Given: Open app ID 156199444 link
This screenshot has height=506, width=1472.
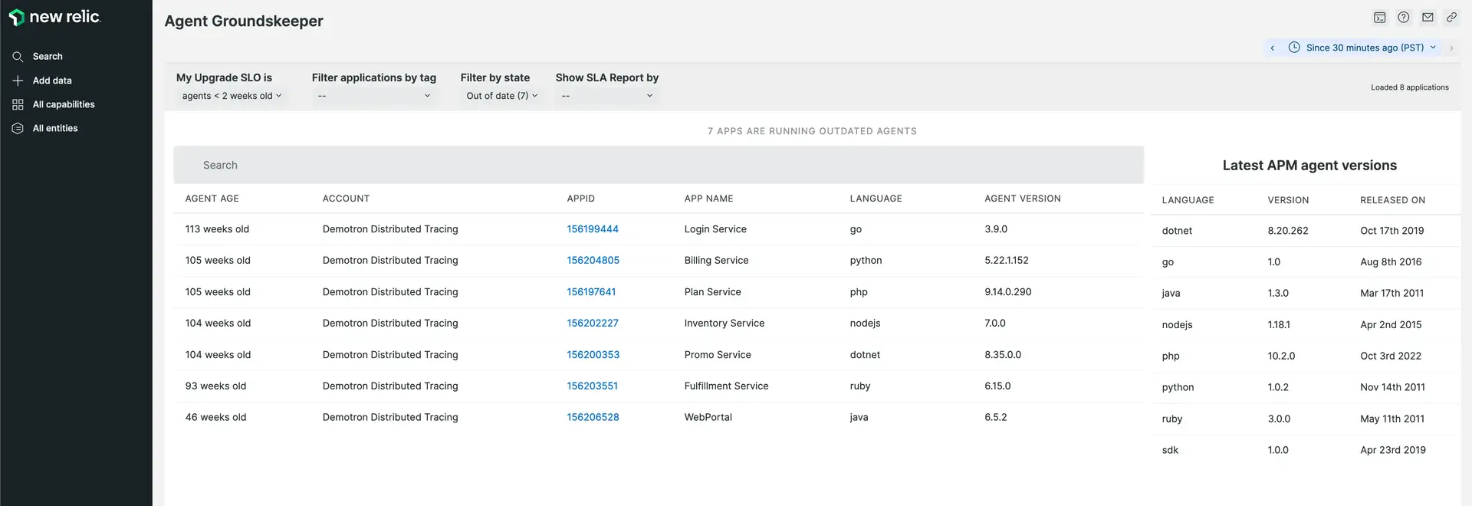Looking at the screenshot, I should (x=593, y=229).
